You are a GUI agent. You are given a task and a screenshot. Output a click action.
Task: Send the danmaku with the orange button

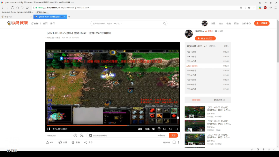173,135
